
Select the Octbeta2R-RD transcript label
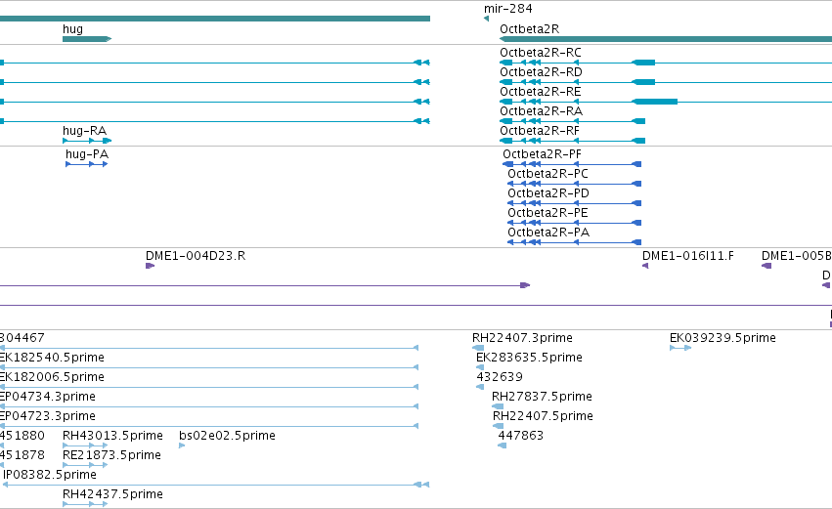pos(541,72)
